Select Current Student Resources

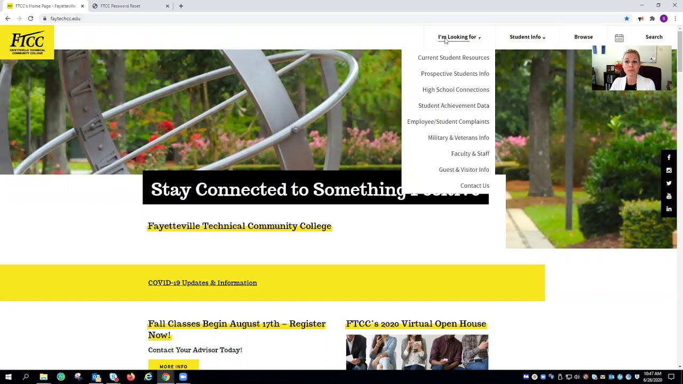454,58
